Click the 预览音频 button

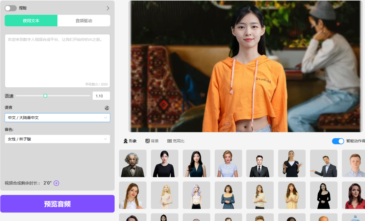click(x=57, y=204)
